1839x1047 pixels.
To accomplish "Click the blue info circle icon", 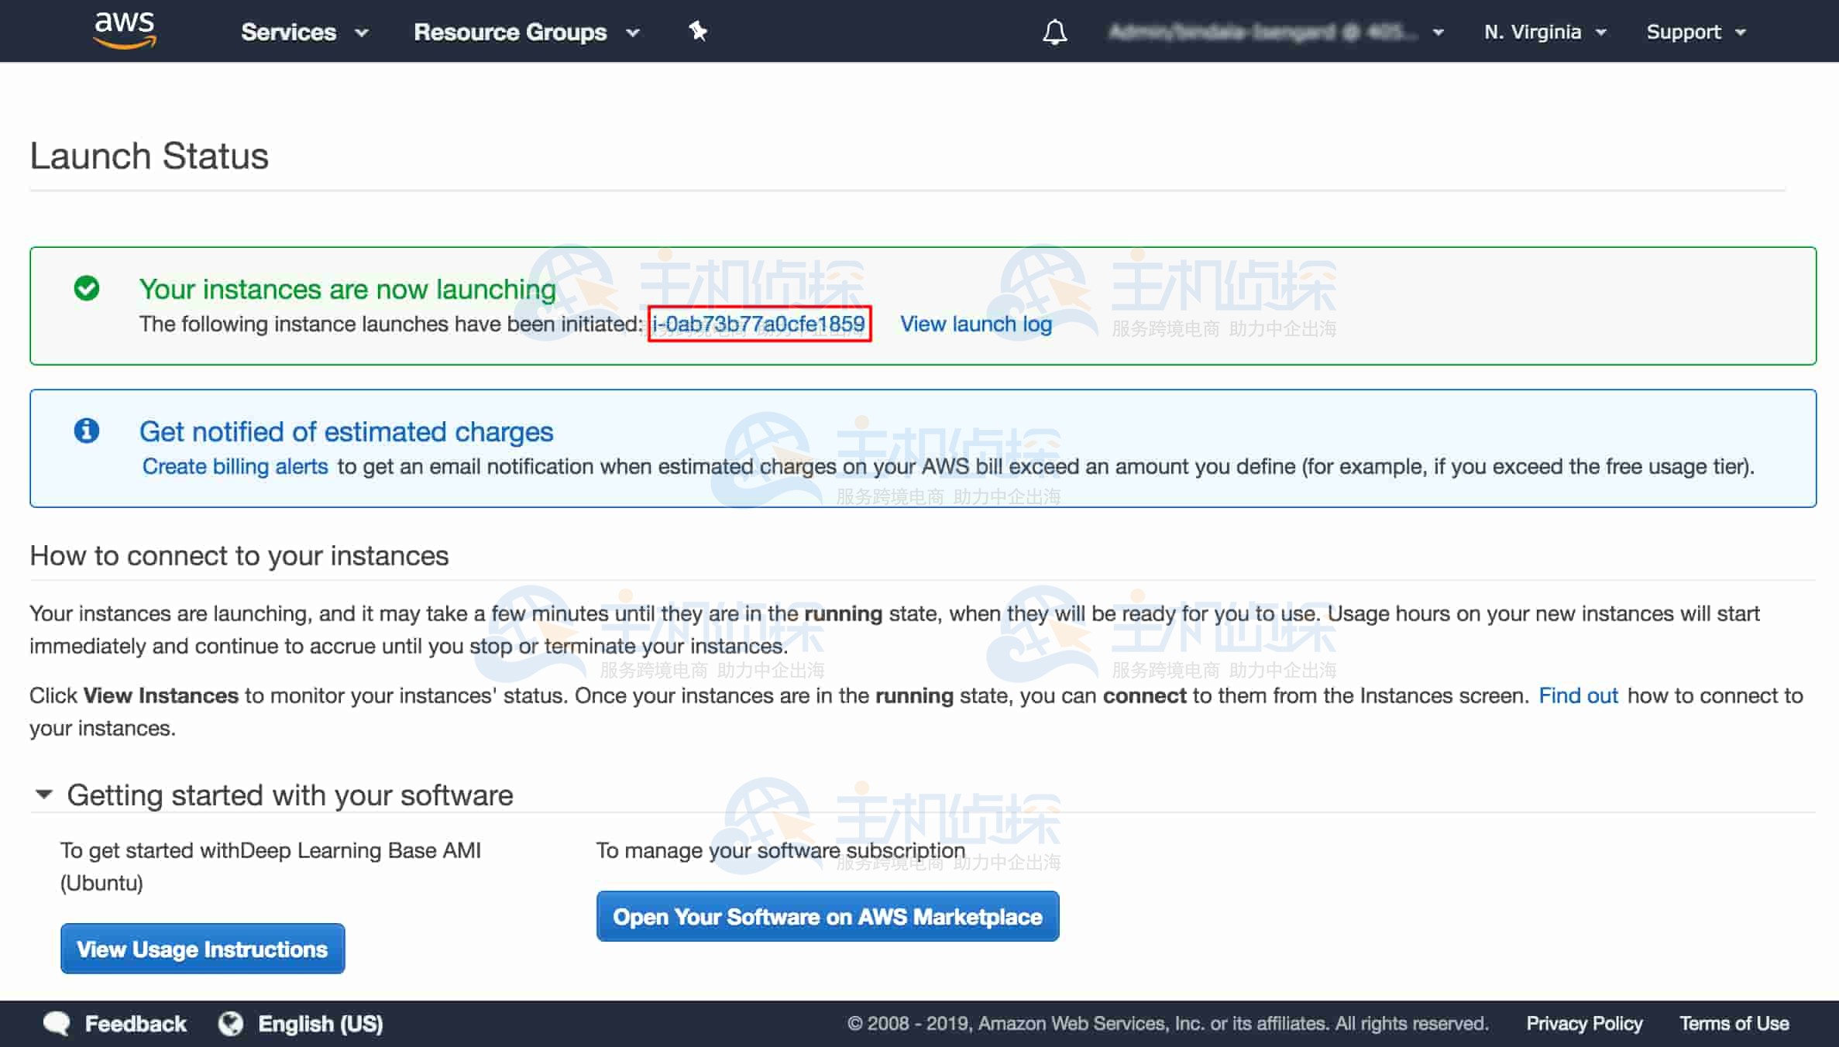I will point(87,431).
